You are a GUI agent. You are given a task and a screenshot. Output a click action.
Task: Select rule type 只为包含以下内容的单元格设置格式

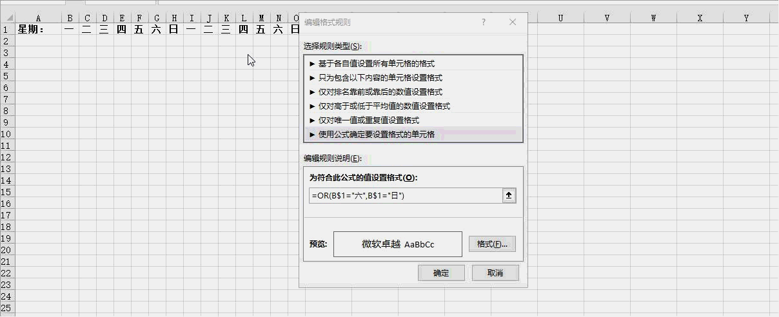(x=413, y=78)
